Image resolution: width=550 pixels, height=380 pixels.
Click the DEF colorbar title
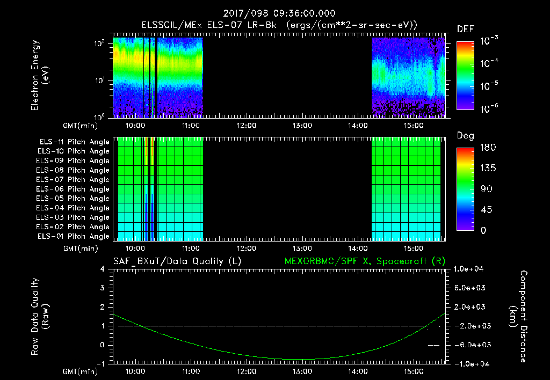(x=466, y=30)
